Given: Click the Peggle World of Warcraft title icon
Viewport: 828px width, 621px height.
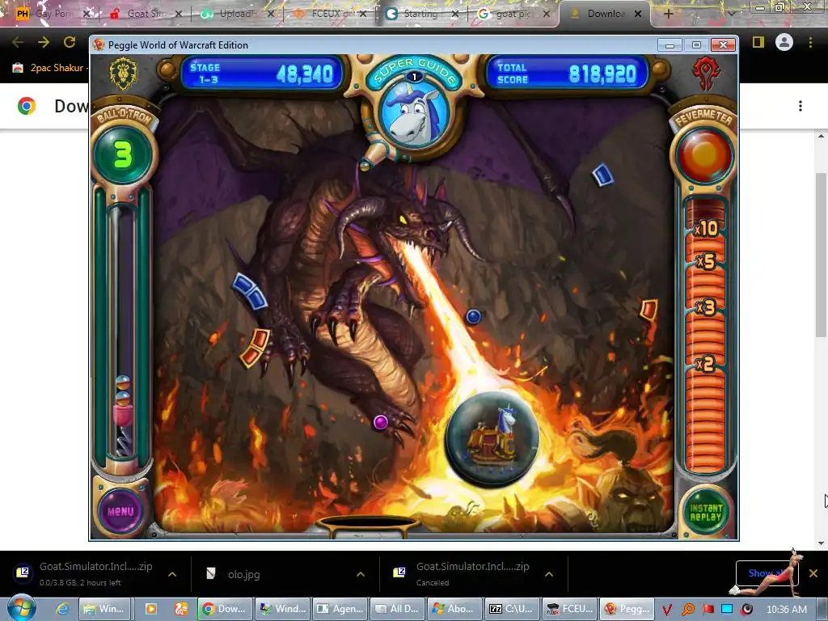Looking at the screenshot, I should (99, 45).
